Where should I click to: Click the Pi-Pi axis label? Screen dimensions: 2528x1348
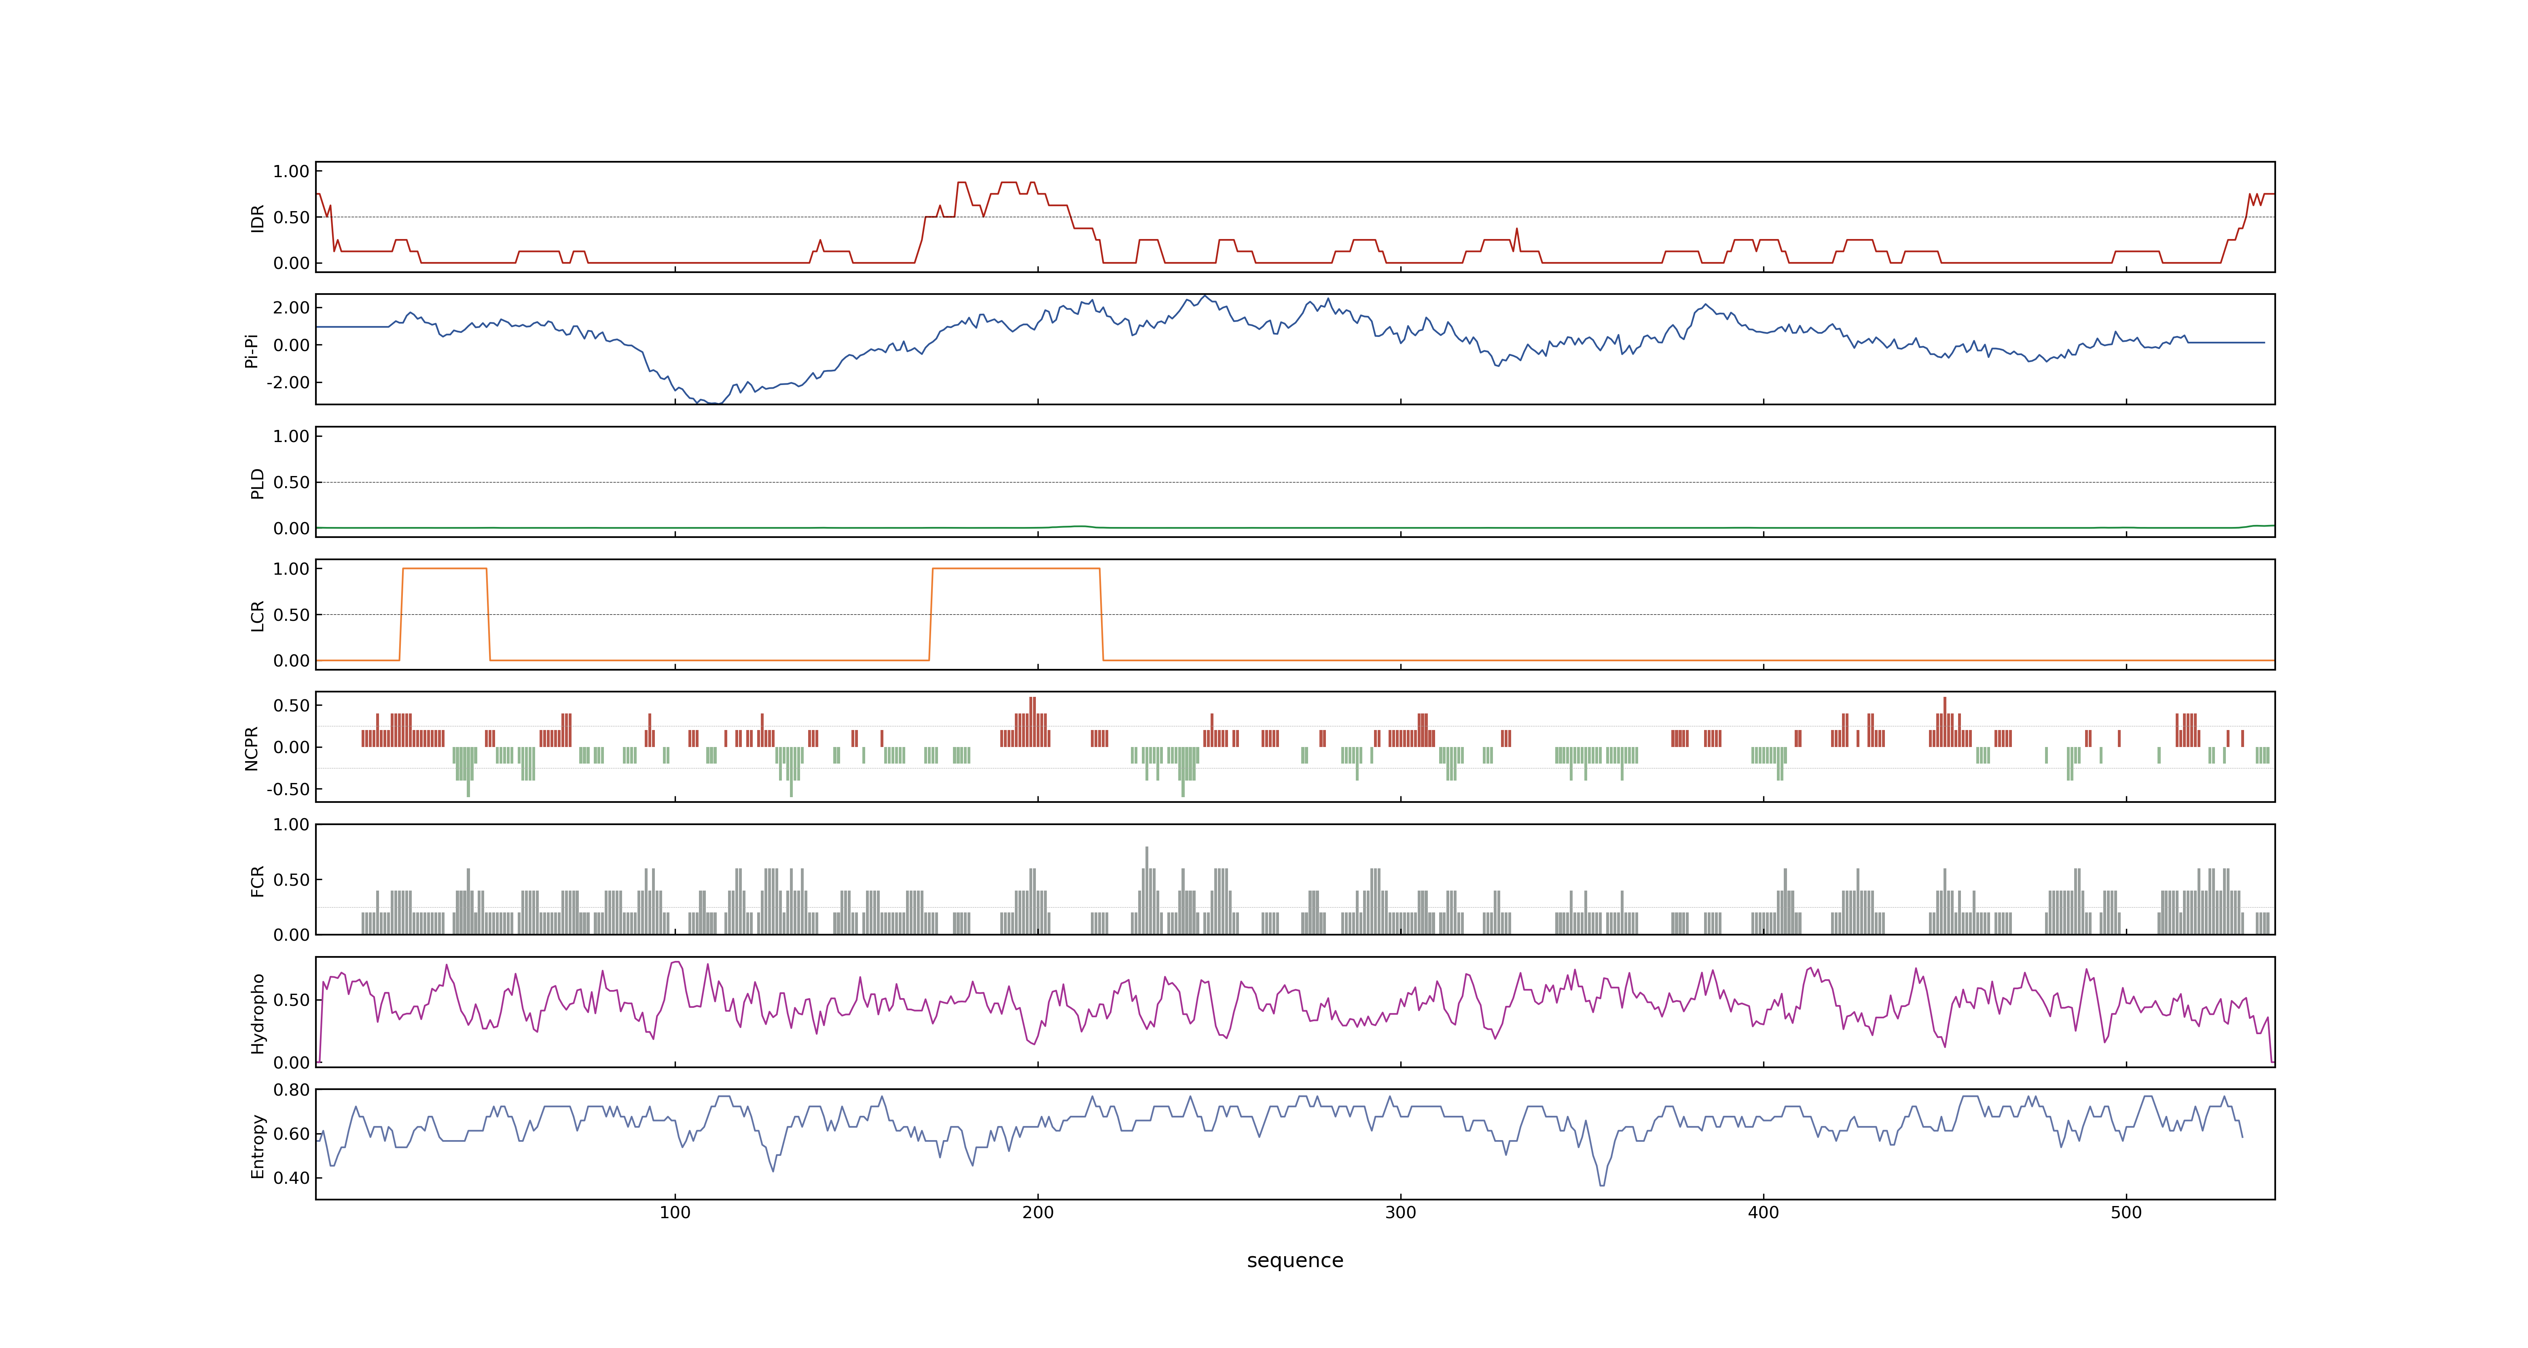click(x=251, y=350)
